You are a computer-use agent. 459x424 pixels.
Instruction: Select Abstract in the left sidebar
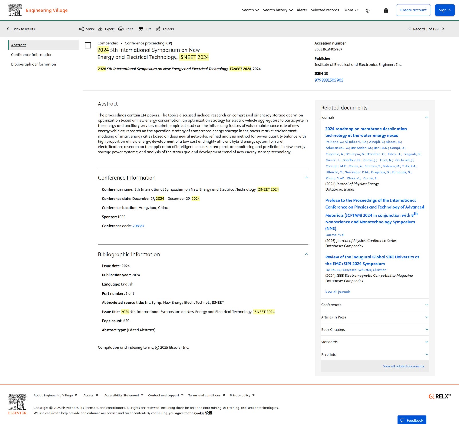coord(43,45)
